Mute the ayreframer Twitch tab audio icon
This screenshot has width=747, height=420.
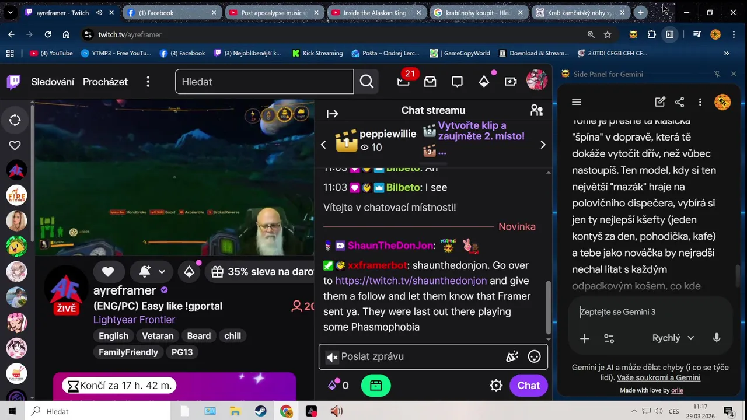[99, 12]
